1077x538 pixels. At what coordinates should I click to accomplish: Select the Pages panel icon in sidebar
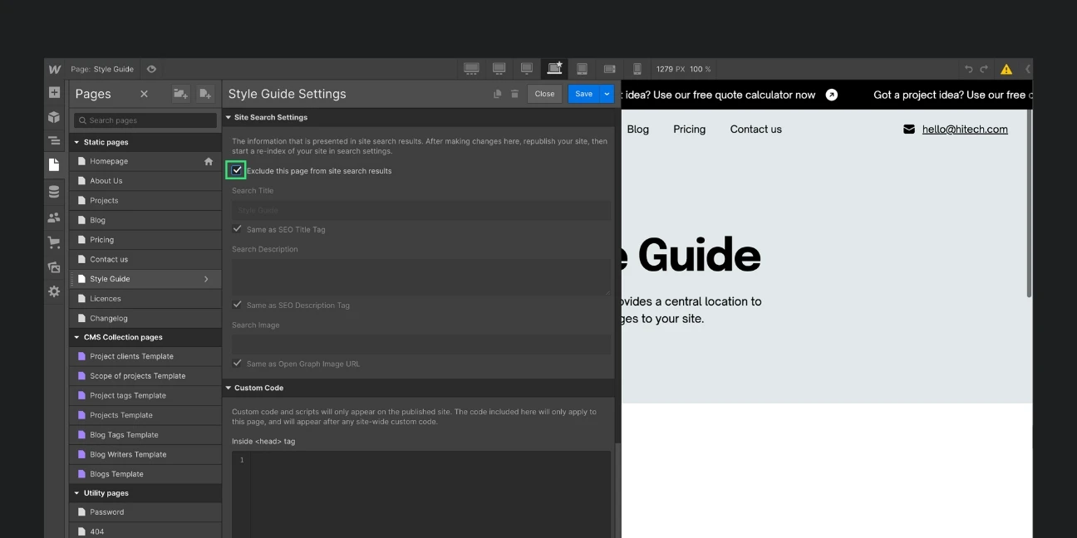click(x=54, y=165)
